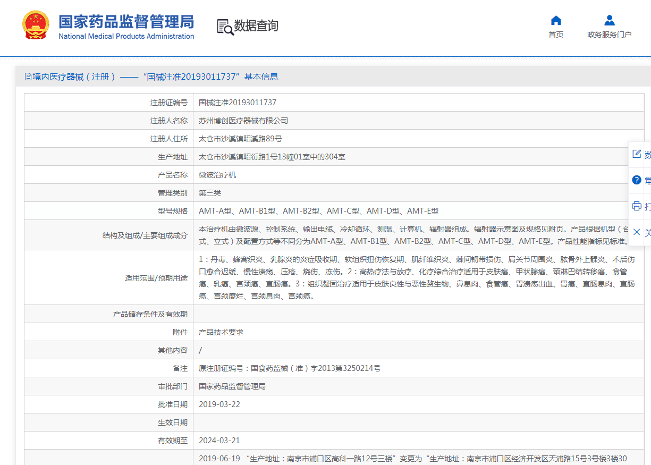Image resolution: width=651 pixels, height=465 pixels.
Task: Click 管理类别 row label
Action: pyautogui.click(x=173, y=193)
